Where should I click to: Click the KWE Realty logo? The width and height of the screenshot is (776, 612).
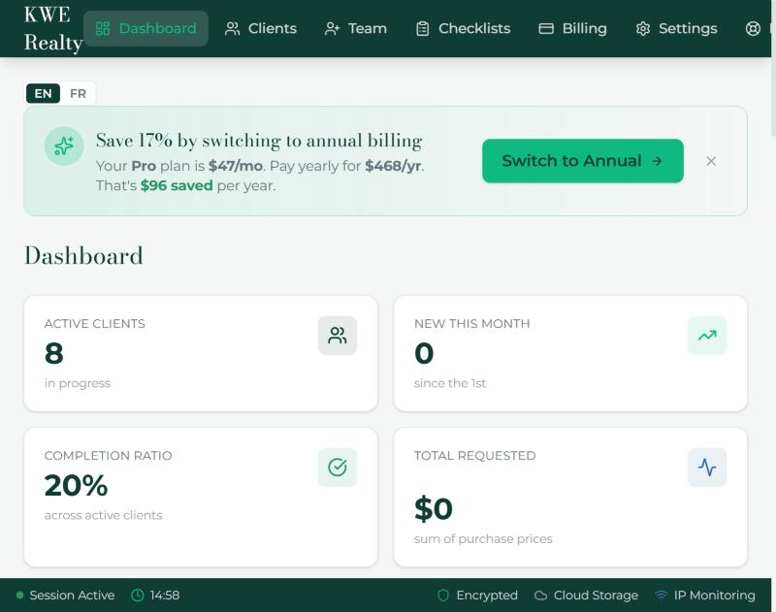coord(52,29)
